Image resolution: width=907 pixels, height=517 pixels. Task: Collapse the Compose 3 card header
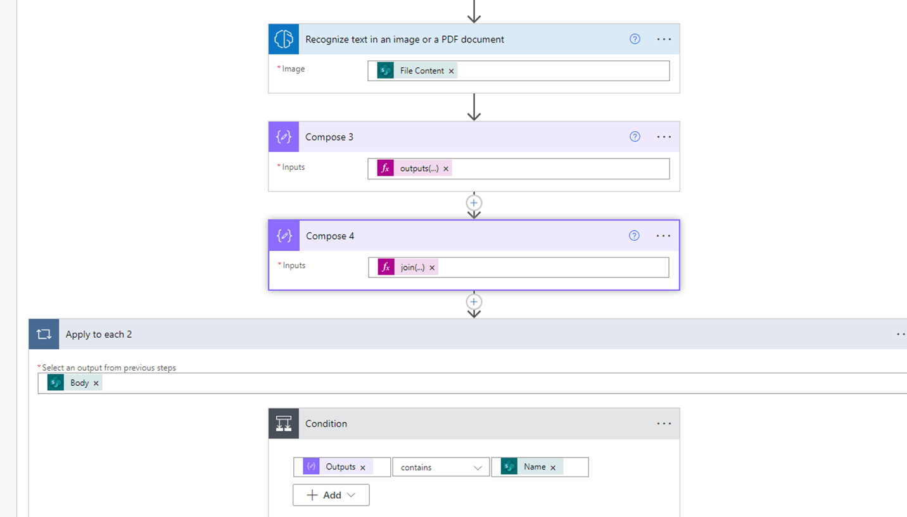tap(474, 137)
